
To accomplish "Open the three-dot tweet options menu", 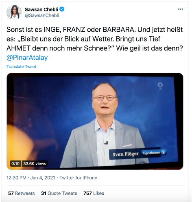I will tap(181, 9).
